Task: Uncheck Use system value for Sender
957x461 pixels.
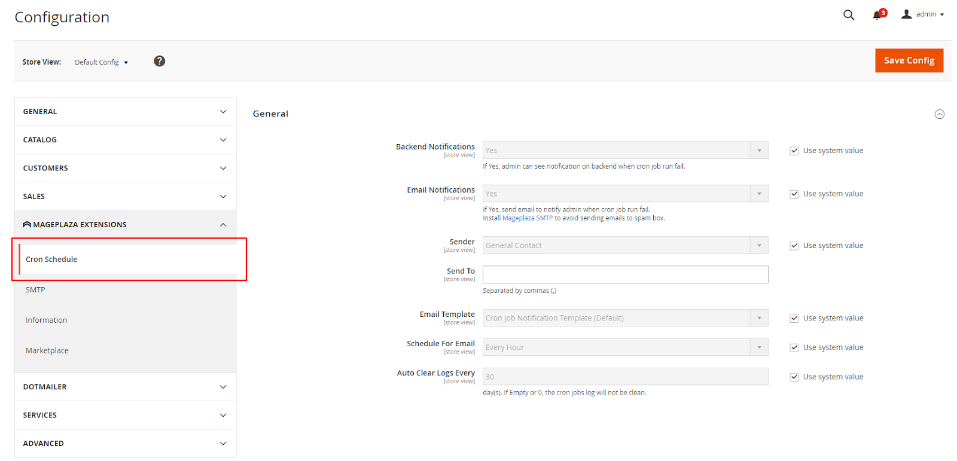Action: coord(794,246)
